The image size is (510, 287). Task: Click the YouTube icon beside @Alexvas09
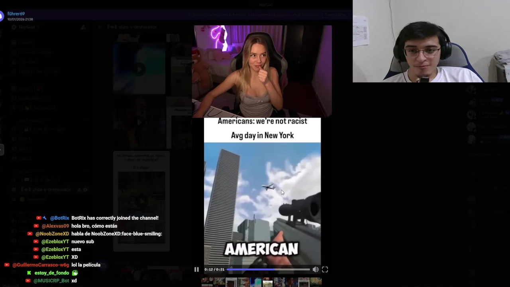point(36,226)
